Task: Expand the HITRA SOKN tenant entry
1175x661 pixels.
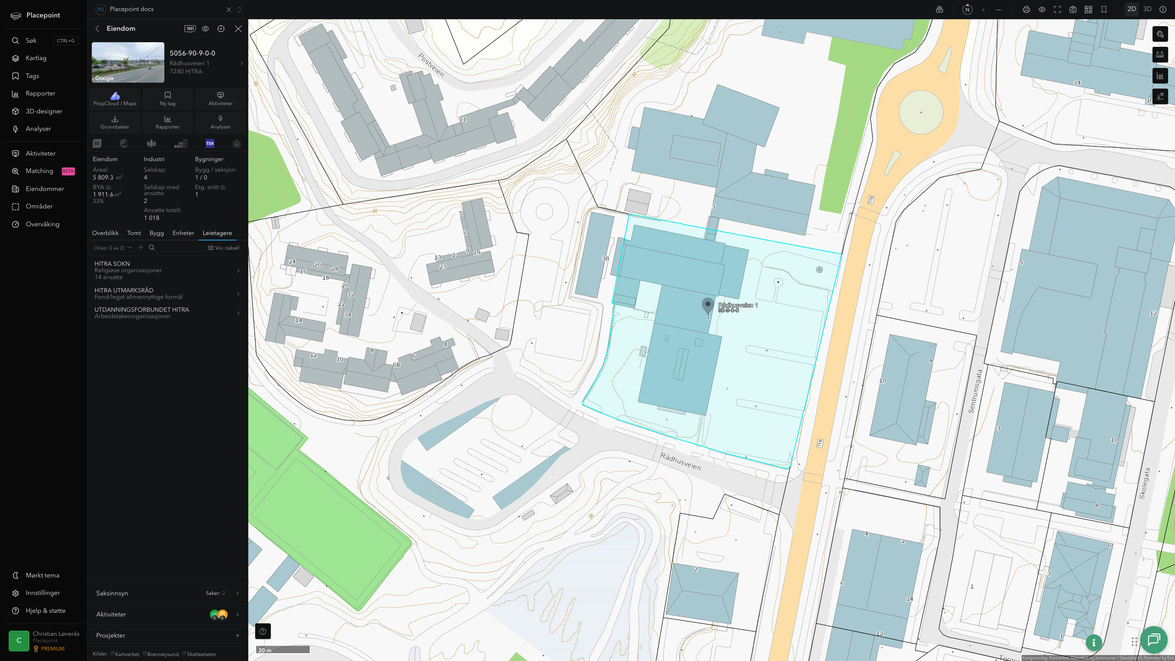Action: tap(168, 270)
